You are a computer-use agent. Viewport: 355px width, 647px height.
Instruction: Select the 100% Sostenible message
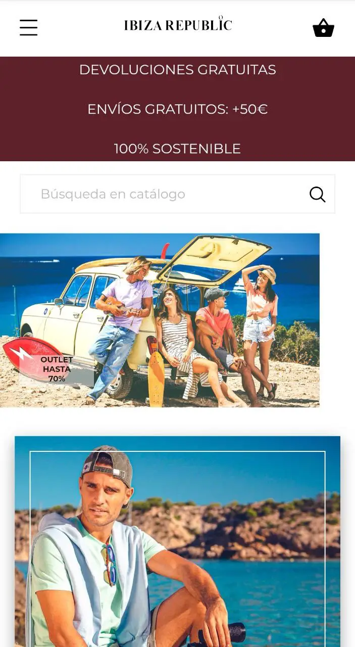pyautogui.click(x=177, y=149)
